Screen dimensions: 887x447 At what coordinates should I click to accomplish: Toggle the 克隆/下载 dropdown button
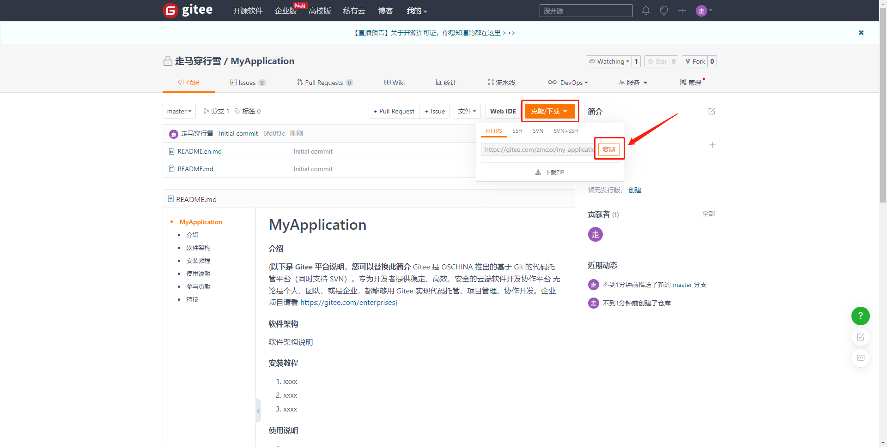pos(550,111)
